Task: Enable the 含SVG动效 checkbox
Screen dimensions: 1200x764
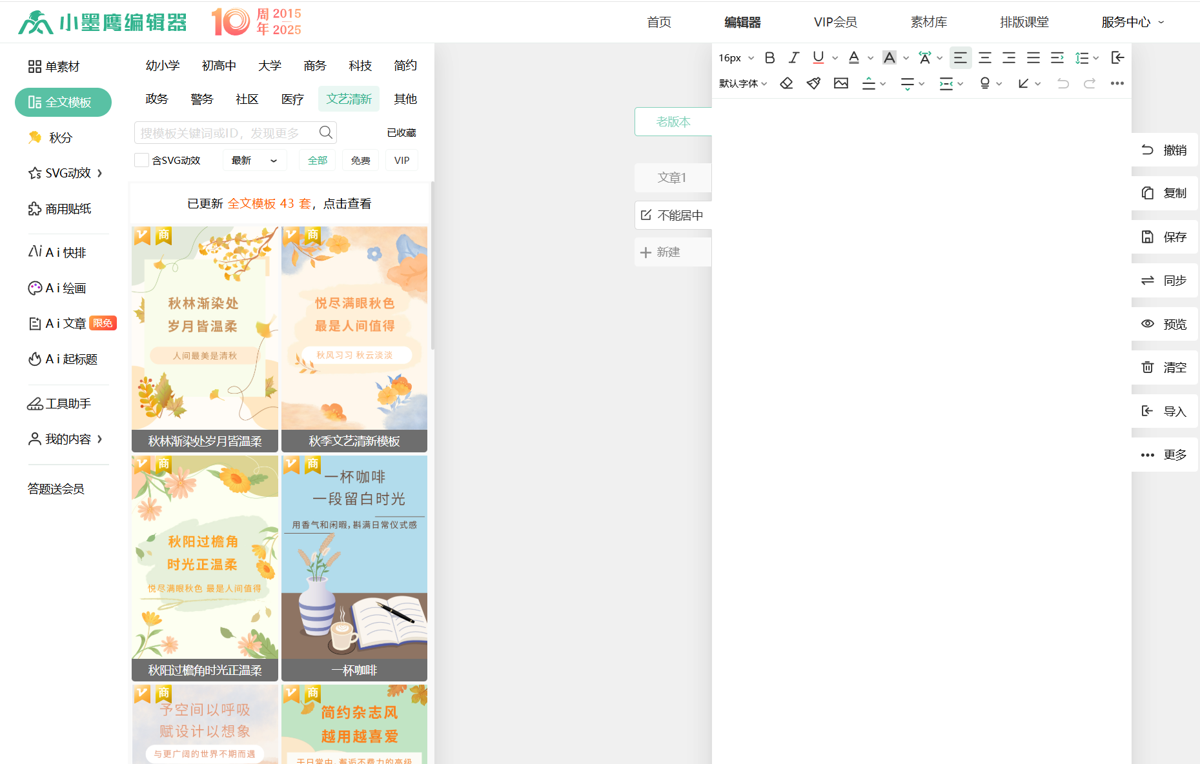Action: tap(141, 161)
